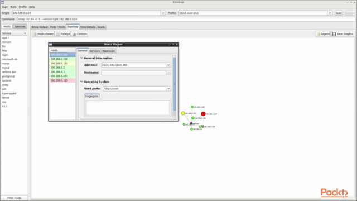Select the green 192.168.0.198 node in topology
The image size is (357, 201).
(x=193, y=118)
